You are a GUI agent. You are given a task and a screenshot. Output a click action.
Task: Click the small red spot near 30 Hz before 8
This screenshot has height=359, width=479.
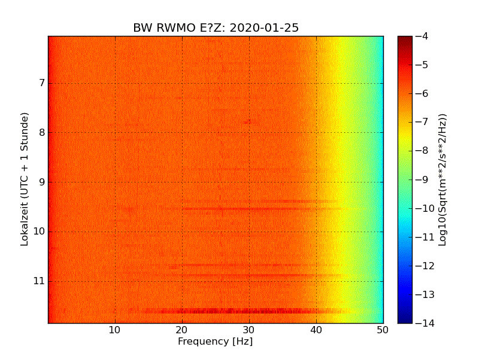(x=247, y=122)
